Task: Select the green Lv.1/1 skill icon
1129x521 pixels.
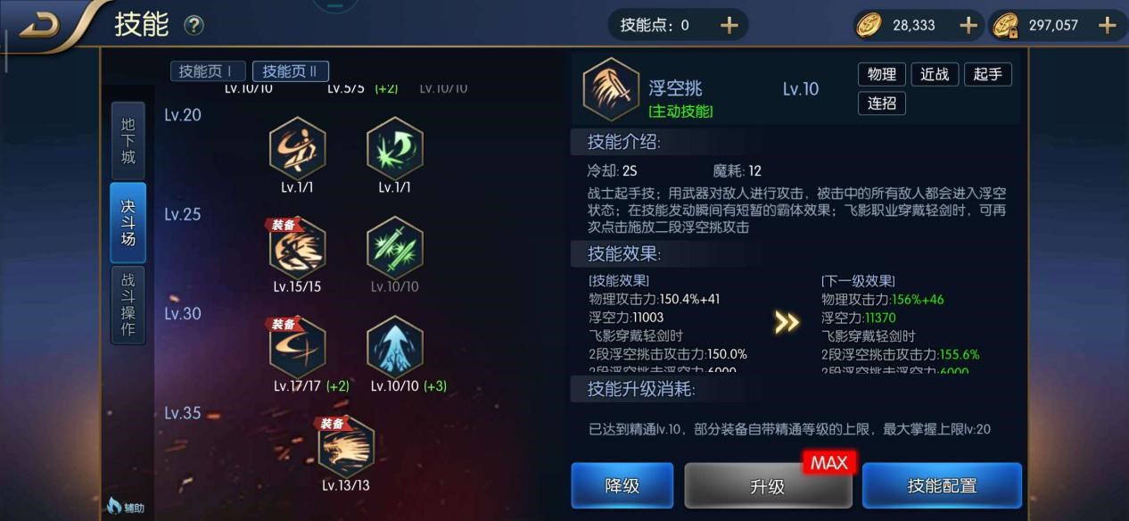Action: [x=394, y=149]
